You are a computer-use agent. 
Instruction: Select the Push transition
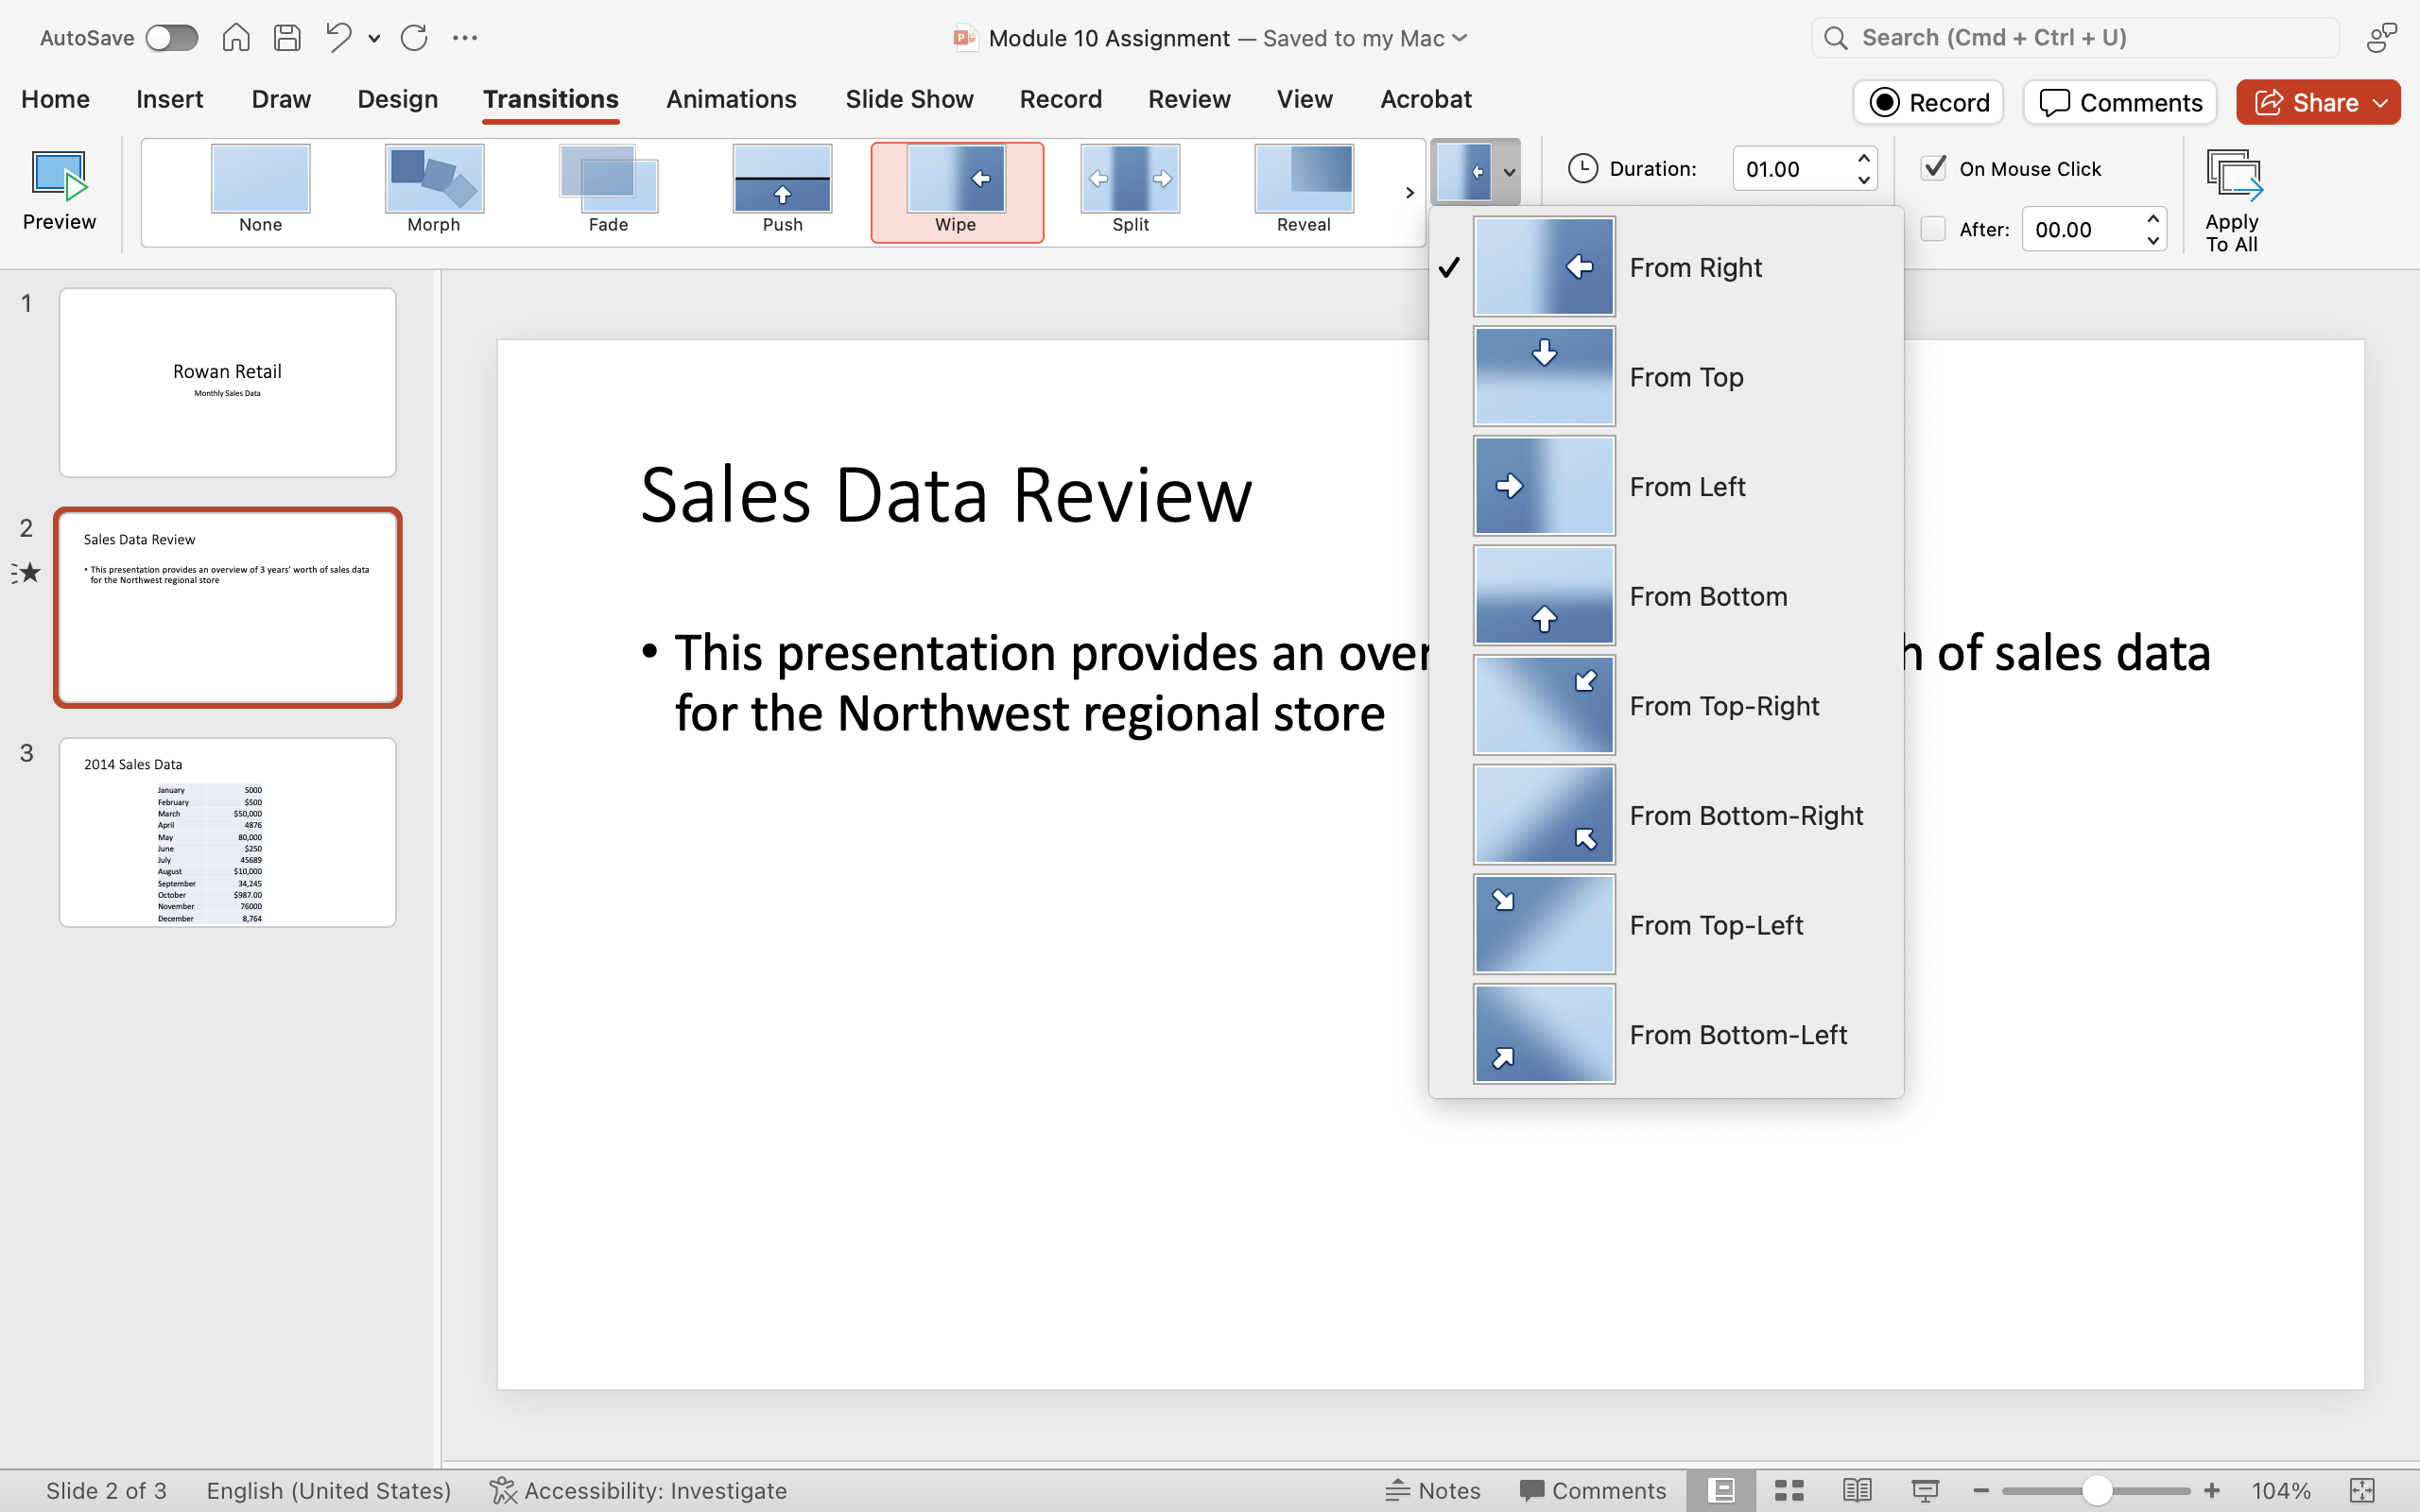(x=782, y=191)
